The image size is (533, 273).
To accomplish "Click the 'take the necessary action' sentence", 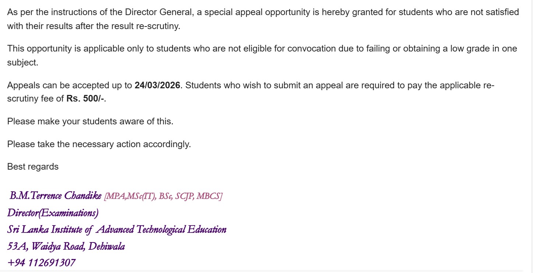I will click(x=99, y=144).
